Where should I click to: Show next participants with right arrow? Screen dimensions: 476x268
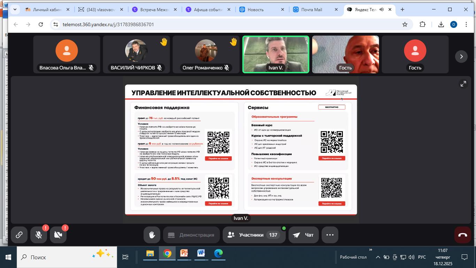461,56
